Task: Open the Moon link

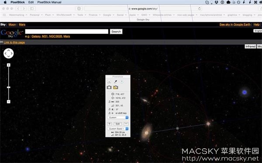Action: pos(12,25)
